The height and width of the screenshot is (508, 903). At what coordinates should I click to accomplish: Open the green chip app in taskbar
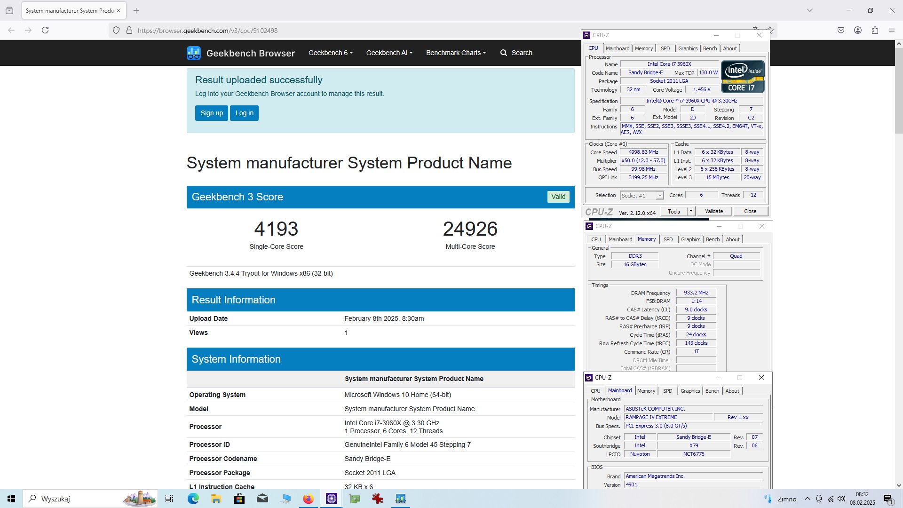355,499
